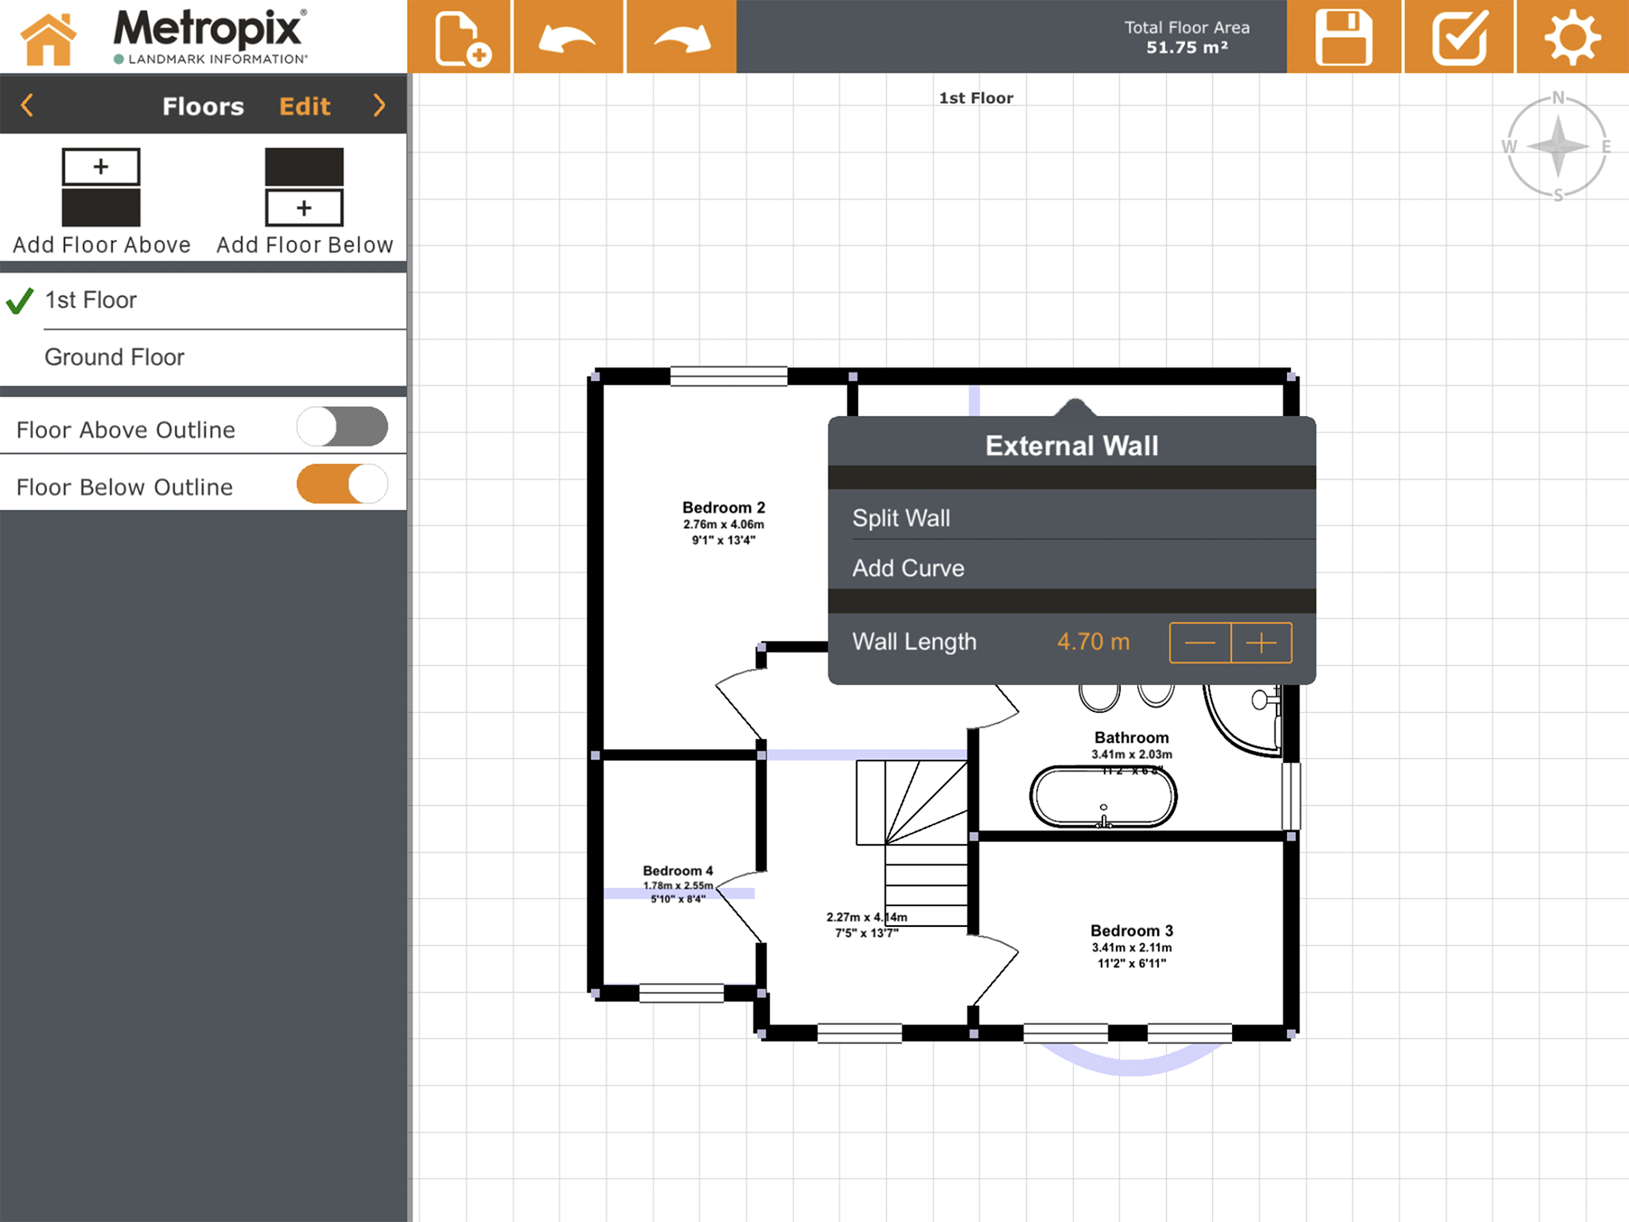
Task: Increase wall length with plus button
Action: click(x=1262, y=643)
